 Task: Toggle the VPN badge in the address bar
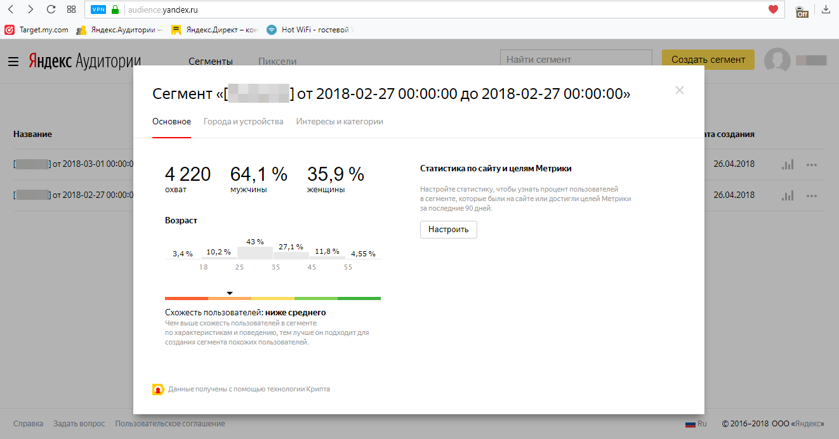[98, 10]
